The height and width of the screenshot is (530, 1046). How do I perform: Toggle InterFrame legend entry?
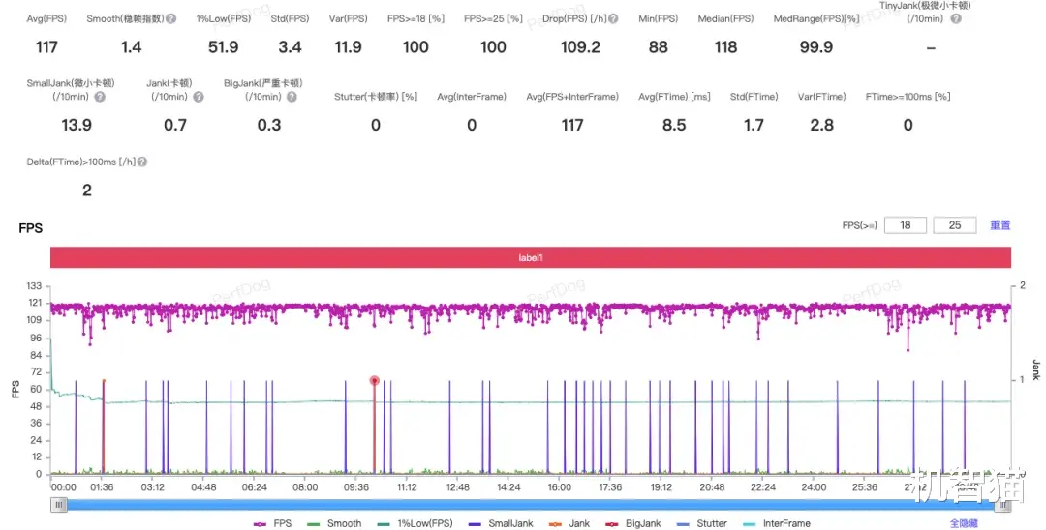pos(777,523)
